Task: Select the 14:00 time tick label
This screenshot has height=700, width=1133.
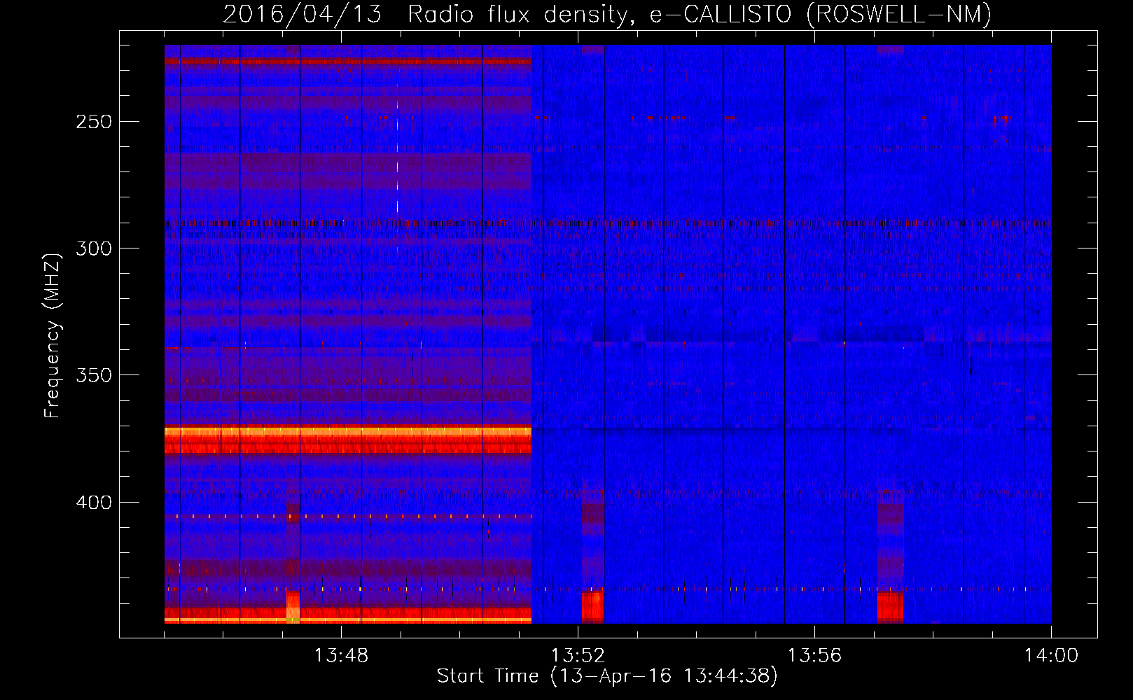Action: 1050,656
